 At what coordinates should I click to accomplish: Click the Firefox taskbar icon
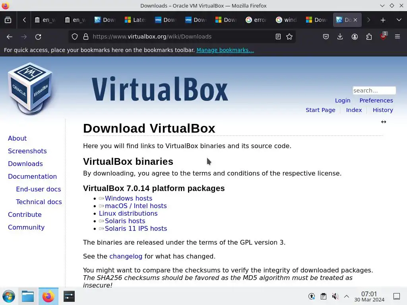click(x=48, y=296)
